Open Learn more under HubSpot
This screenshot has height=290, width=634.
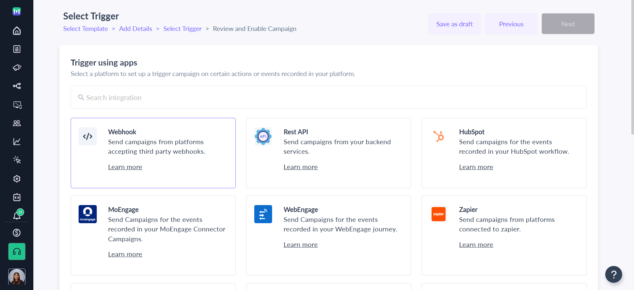(476, 167)
